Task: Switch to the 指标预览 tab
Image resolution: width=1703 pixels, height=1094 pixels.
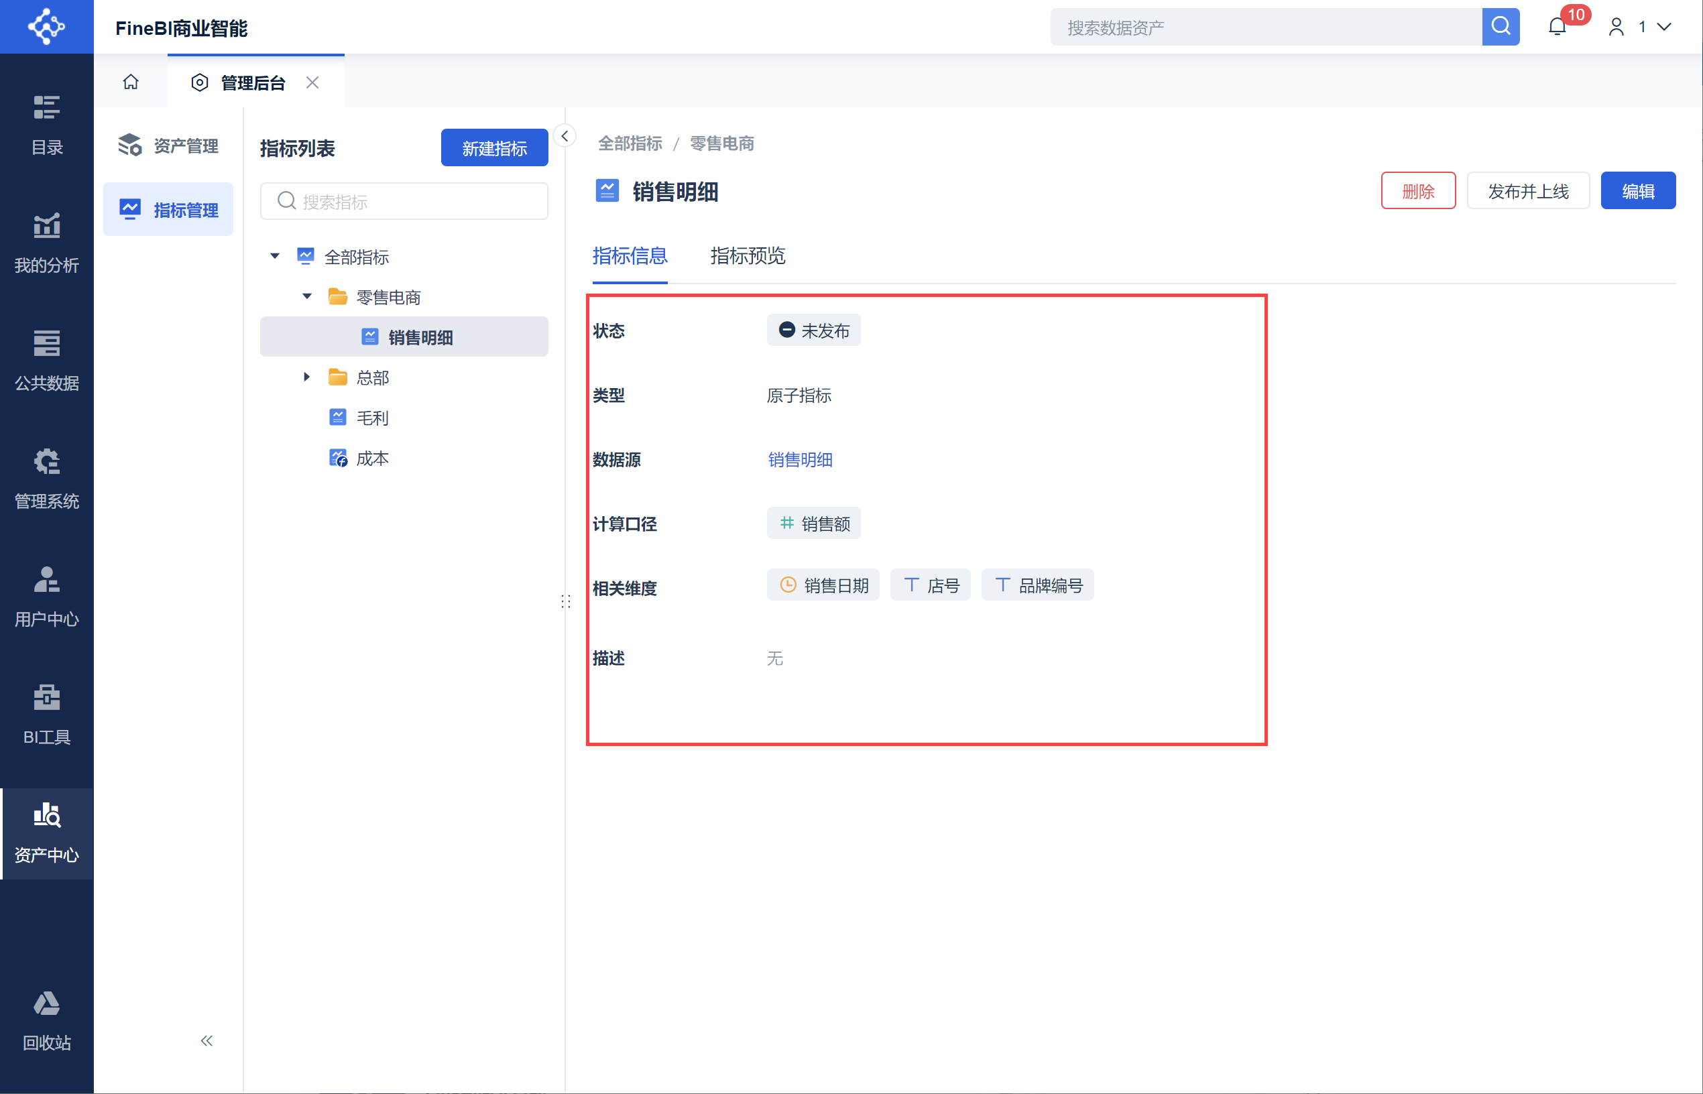Action: coord(748,256)
